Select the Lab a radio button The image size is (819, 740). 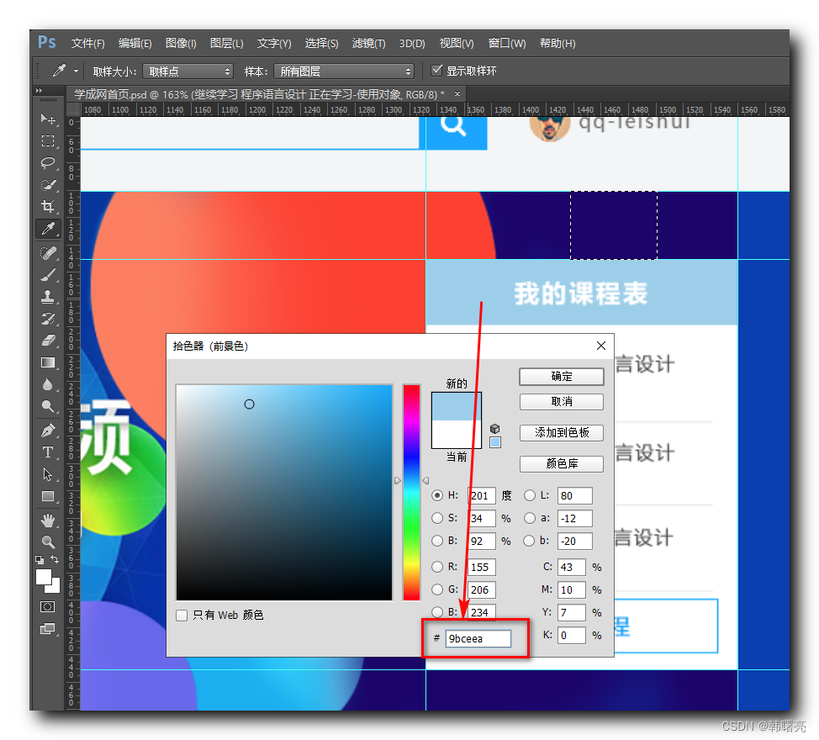point(530,518)
